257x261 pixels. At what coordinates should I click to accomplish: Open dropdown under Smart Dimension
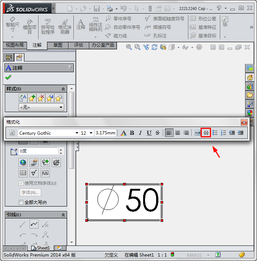pyautogui.click(x=12, y=37)
